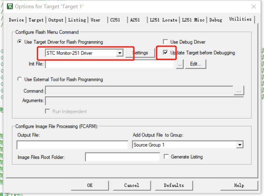
Task: Open Help for this dialog
Action: click(x=239, y=185)
